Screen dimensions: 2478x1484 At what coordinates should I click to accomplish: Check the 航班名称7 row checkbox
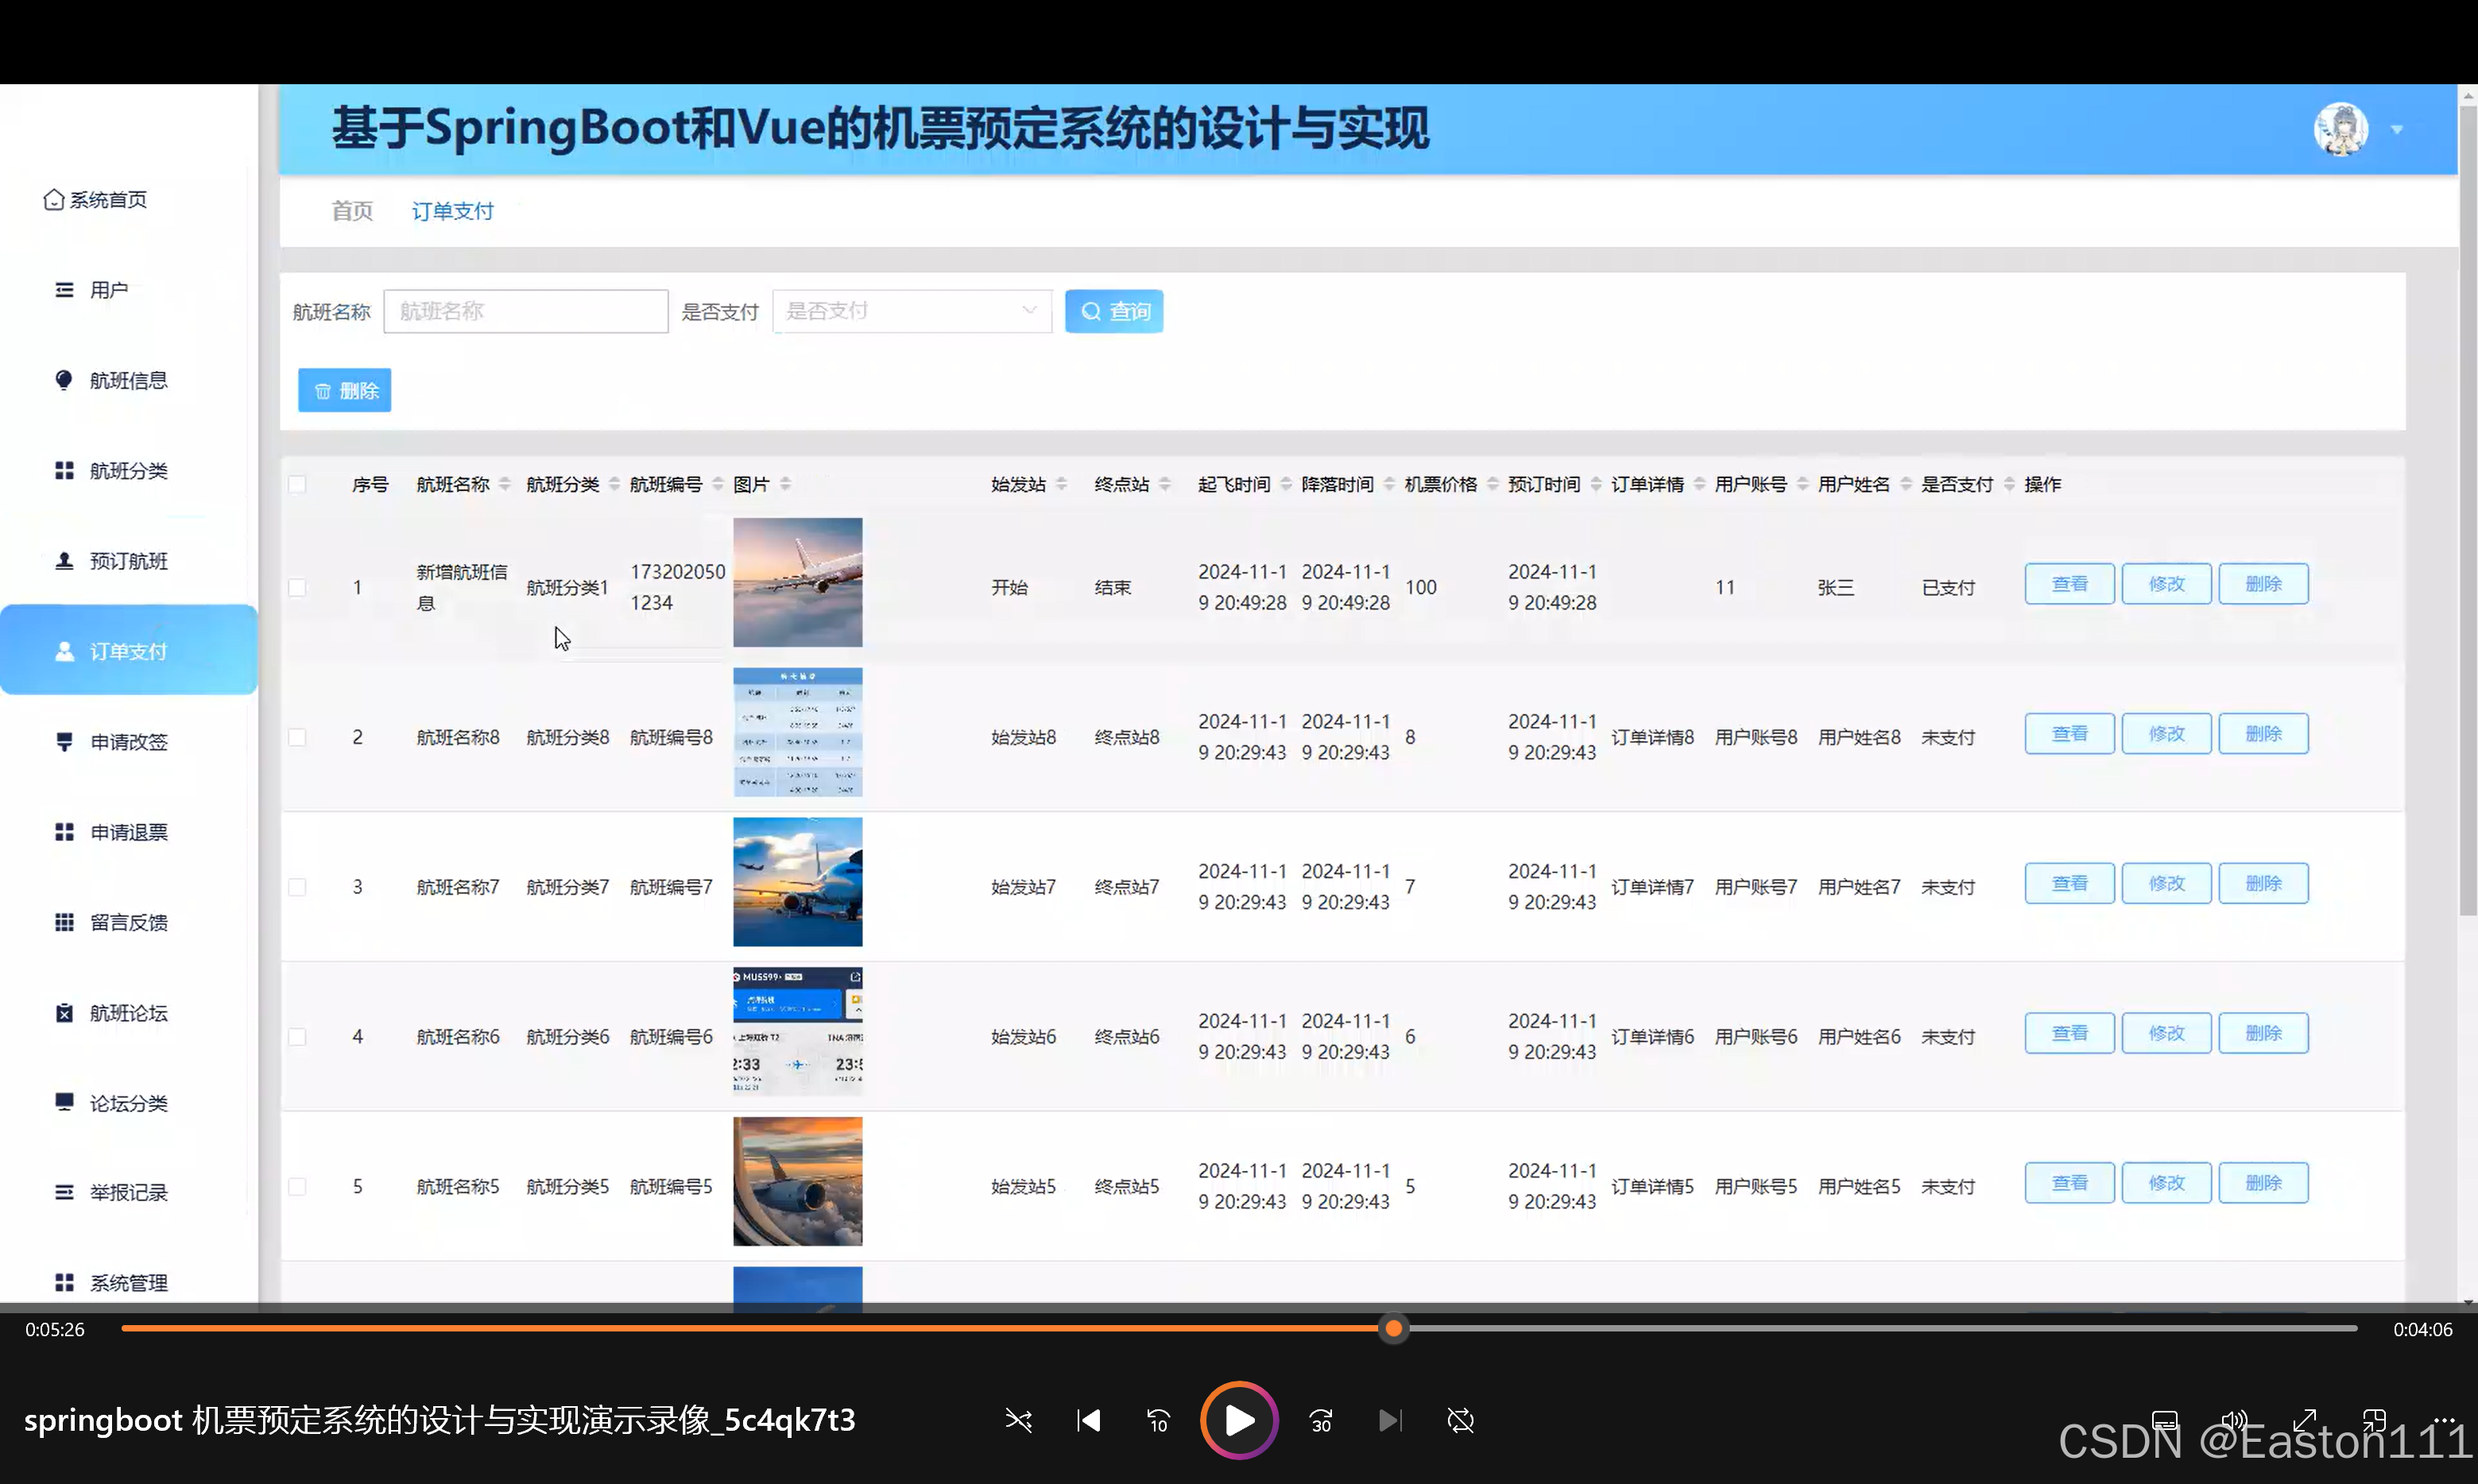coord(297,887)
